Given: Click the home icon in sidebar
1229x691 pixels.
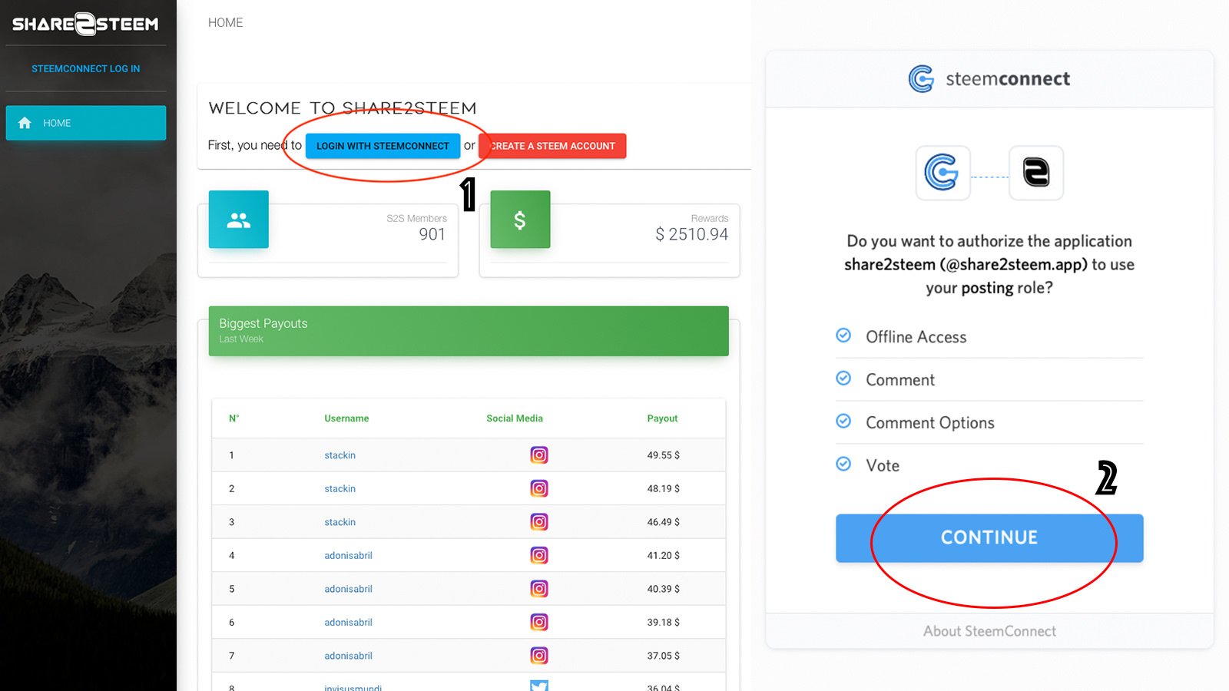Looking at the screenshot, I should (25, 123).
